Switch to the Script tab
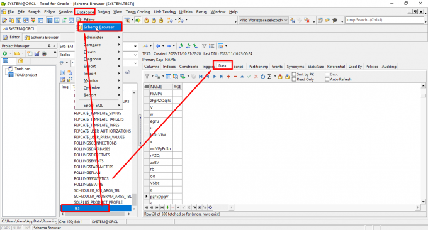The width and height of the screenshot is (428, 230). click(x=238, y=66)
